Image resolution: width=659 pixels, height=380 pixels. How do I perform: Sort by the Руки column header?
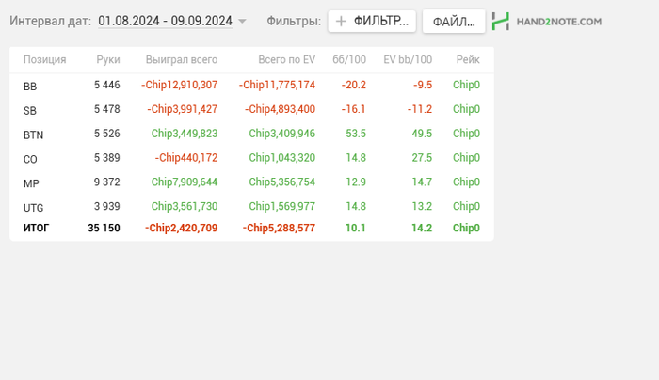(x=108, y=59)
